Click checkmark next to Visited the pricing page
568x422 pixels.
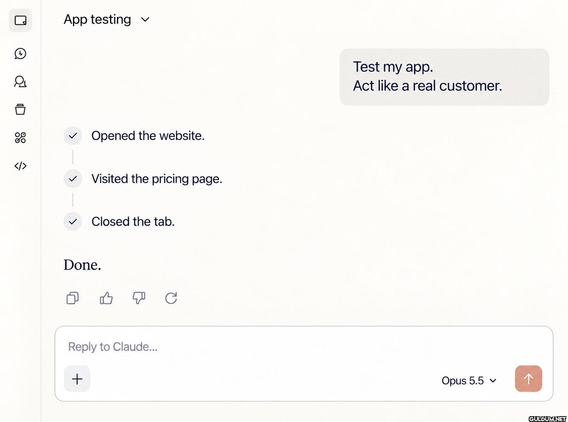pyautogui.click(x=73, y=179)
